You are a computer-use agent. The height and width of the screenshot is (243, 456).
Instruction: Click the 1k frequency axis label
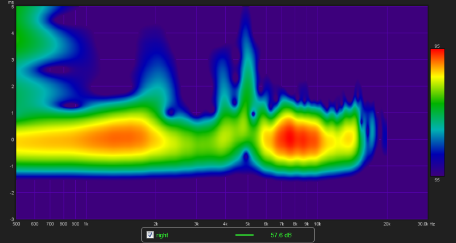click(86, 224)
